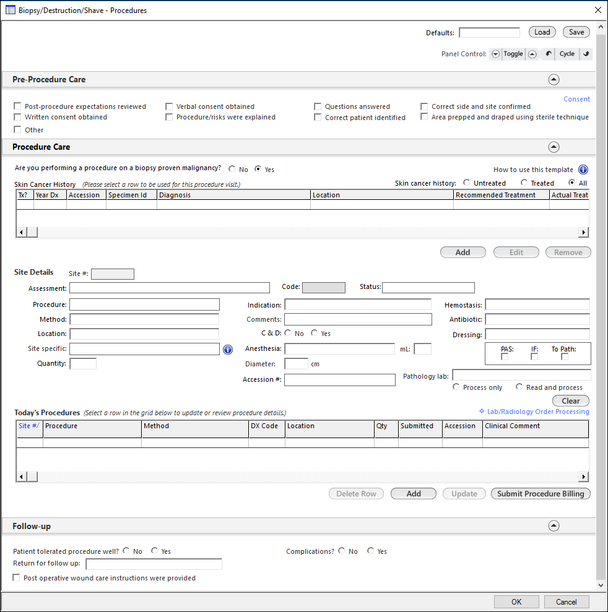The width and height of the screenshot is (608, 612).
Task: Click the window icon in the title bar
Action: [x=10, y=10]
